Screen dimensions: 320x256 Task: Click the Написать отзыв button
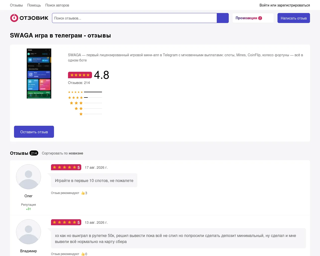coord(294,18)
